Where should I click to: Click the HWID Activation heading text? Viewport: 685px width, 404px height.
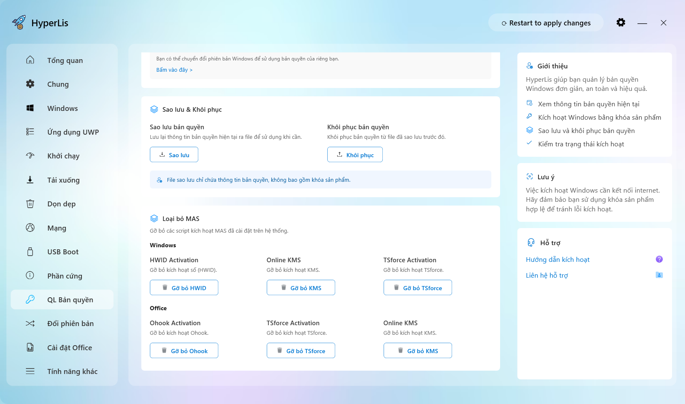174,260
